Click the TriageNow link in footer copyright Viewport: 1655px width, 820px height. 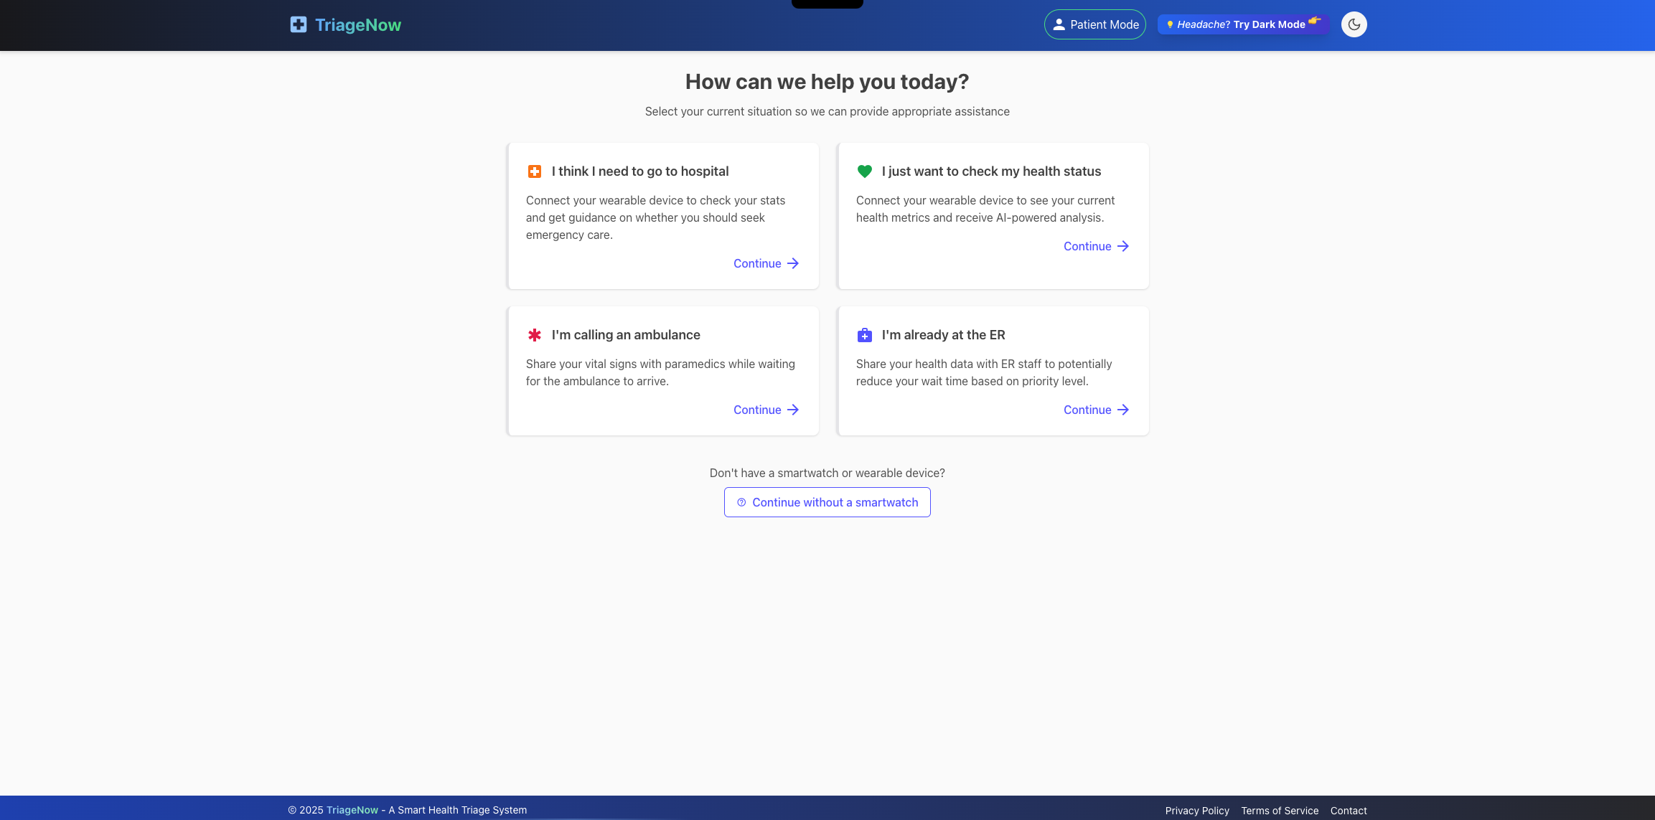[352, 810]
